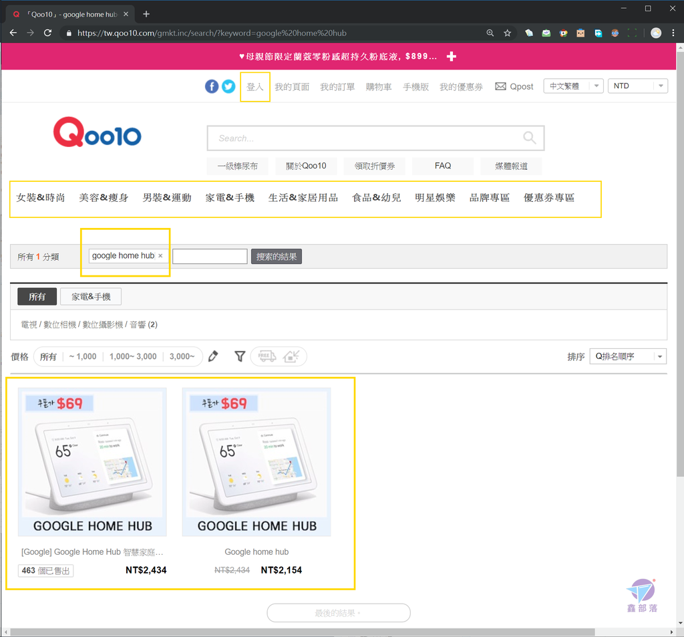
Task: Select the 所有 price filter
Action: 48,357
